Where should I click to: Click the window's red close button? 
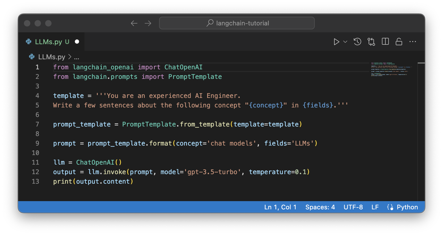[x=27, y=23]
